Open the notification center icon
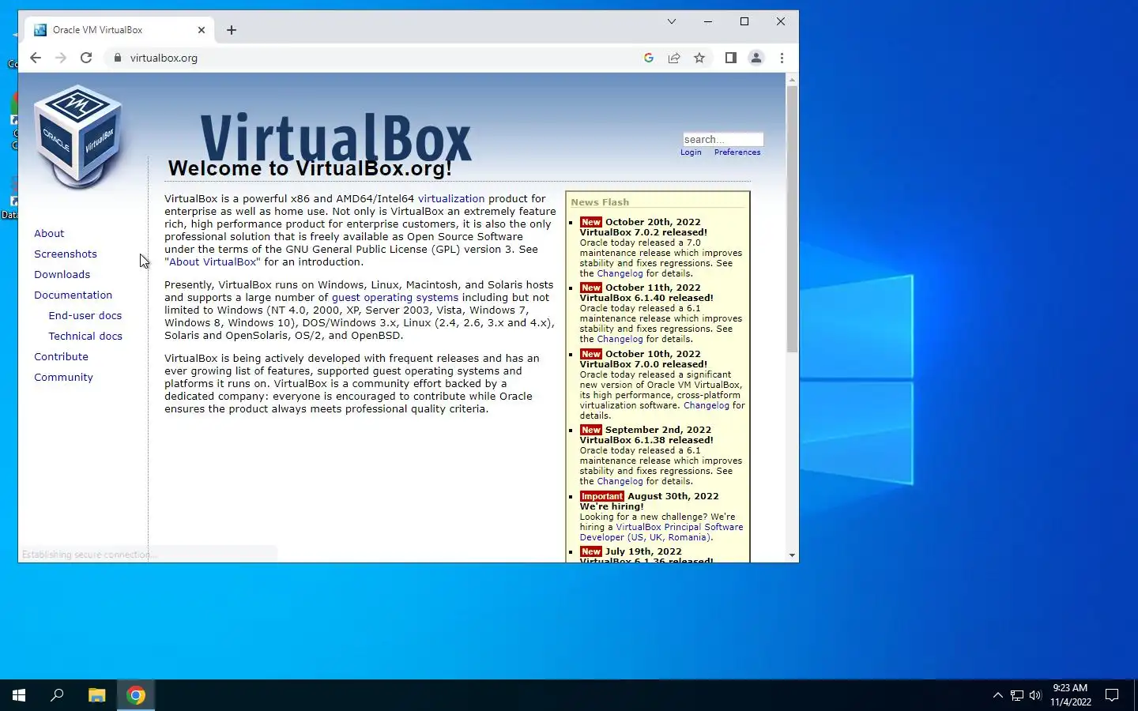1138x711 pixels. coord(1112,695)
